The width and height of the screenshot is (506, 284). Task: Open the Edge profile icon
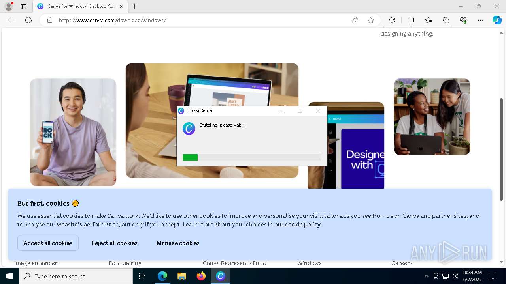tap(9, 6)
